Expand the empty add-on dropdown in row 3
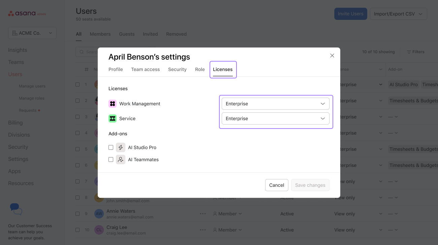This screenshot has height=245, width=438. pos(393,117)
